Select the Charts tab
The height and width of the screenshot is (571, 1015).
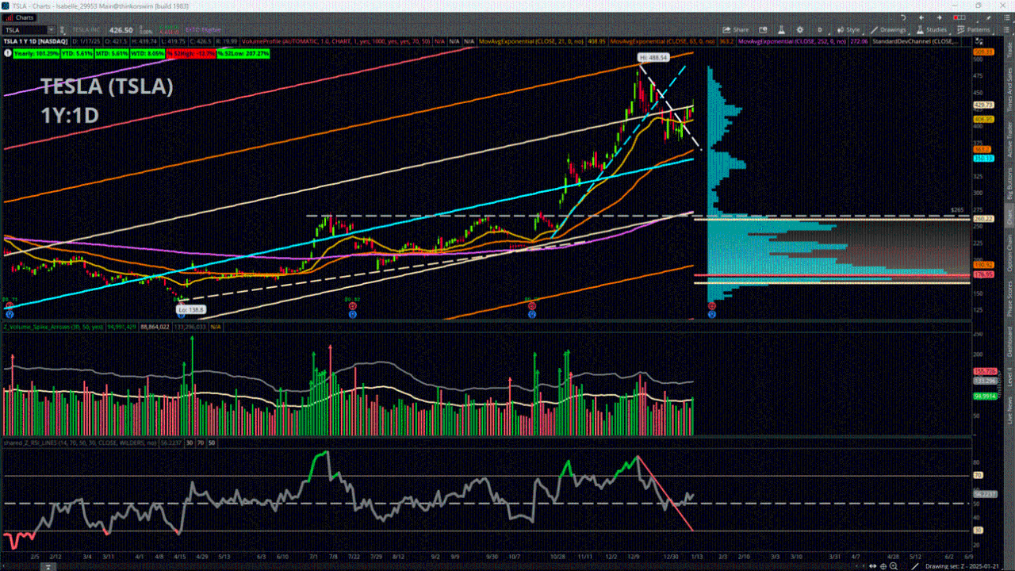click(x=21, y=17)
